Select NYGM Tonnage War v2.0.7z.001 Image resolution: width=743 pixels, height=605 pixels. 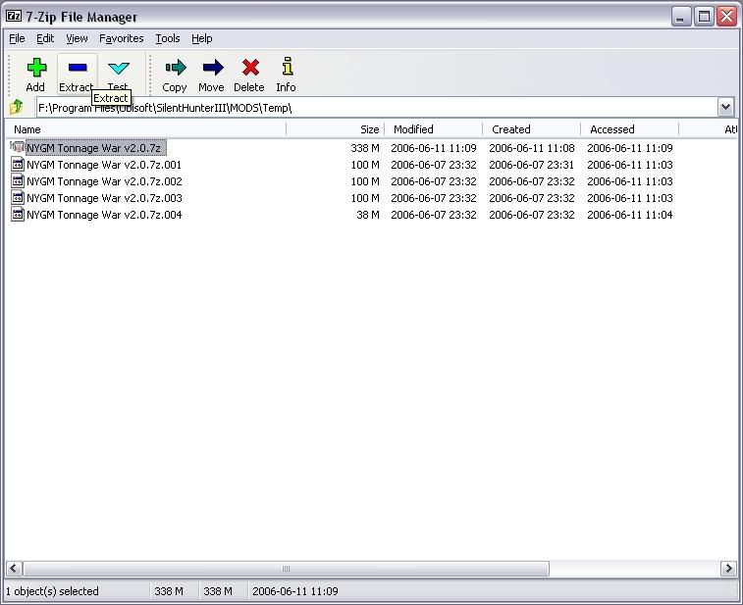pos(104,165)
